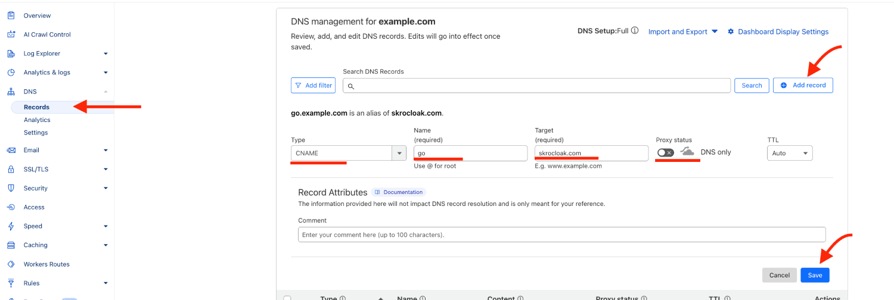The width and height of the screenshot is (894, 300).
Task: Click the Speed lightning bolt icon
Action: click(x=11, y=226)
